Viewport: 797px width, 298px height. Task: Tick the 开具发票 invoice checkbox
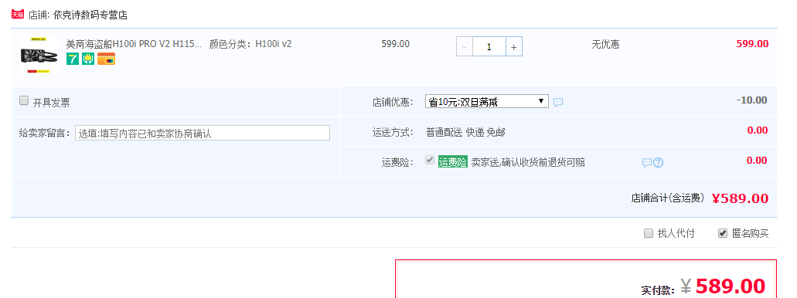click(24, 100)
